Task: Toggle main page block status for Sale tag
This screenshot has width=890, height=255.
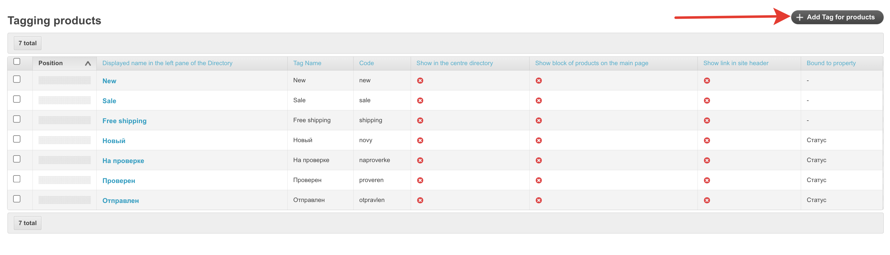Action: 538,101
